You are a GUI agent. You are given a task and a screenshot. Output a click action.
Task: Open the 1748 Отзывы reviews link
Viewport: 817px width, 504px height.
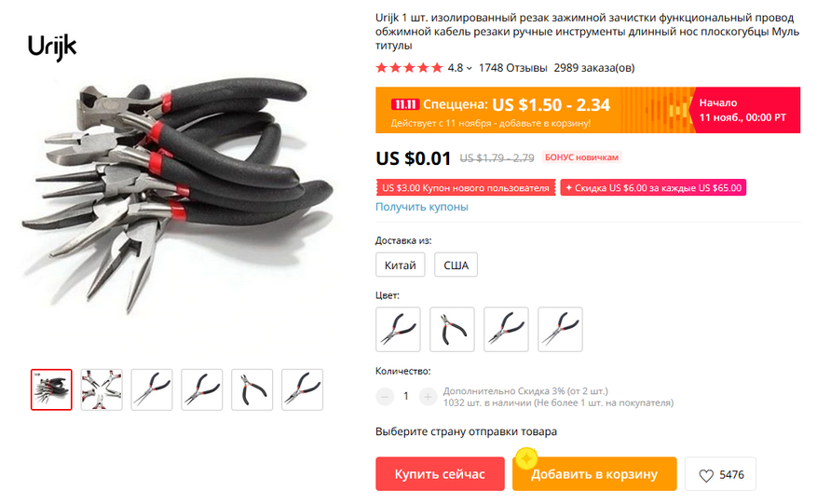pyautogui.click(x=512, y=68)
